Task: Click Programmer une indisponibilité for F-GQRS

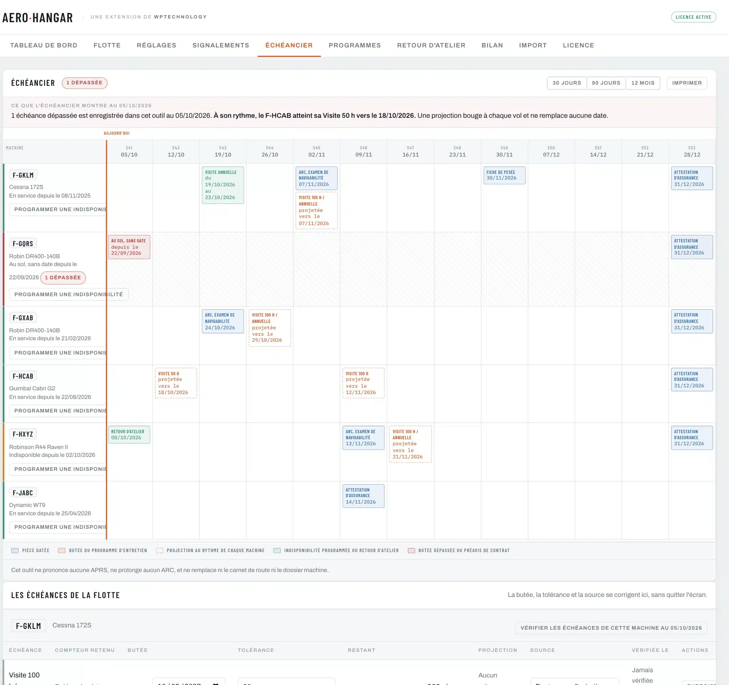Action: pyautogui.click(x=69, y=294)
